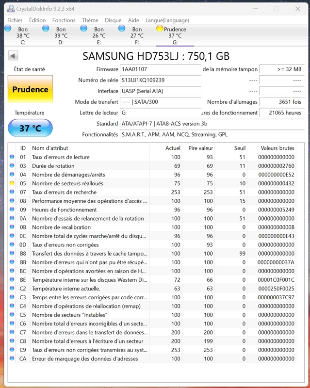Click the yellow Prudence orb for drive G:

click(160, 29)
